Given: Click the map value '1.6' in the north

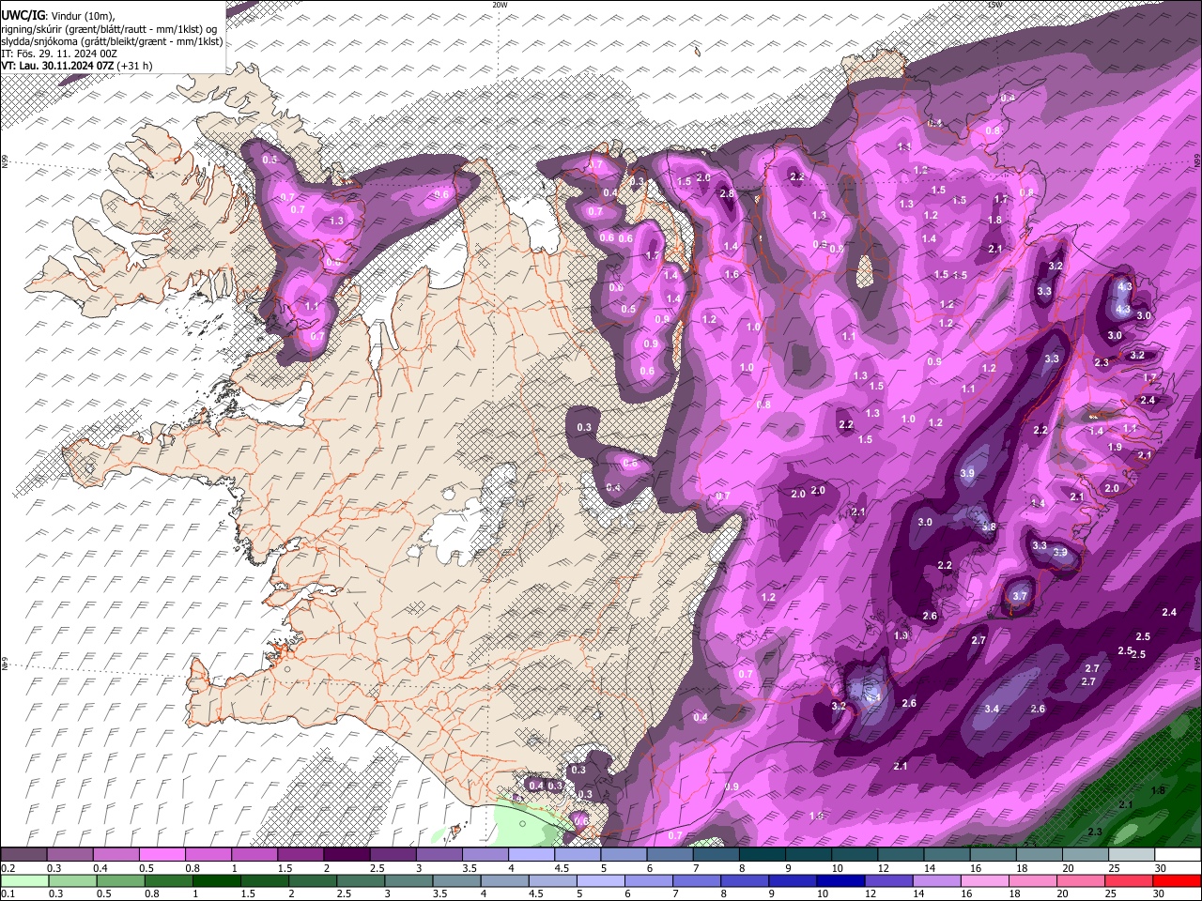Looking at the screenshot, I should tap(732, 275).
